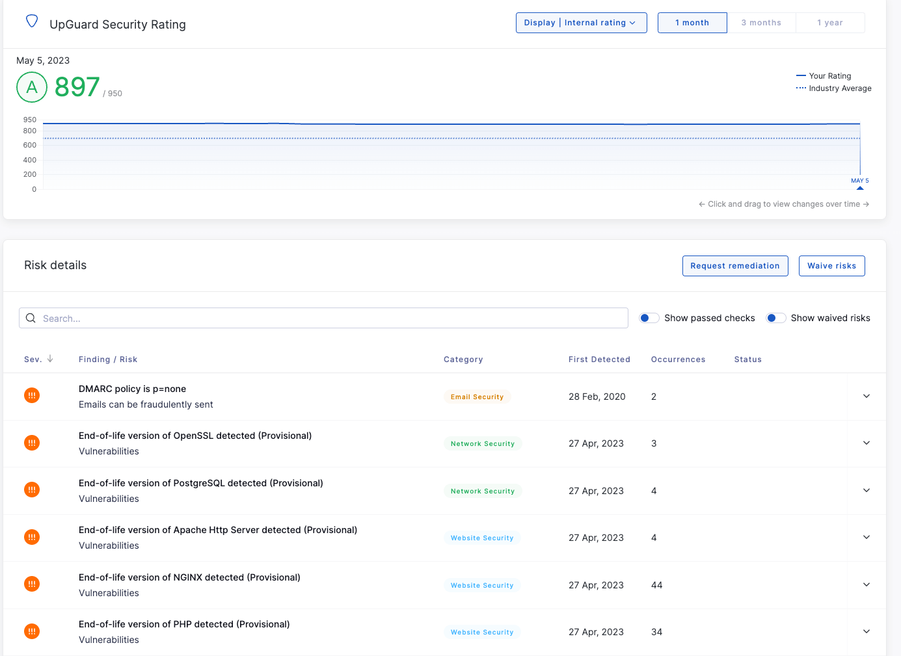Select the 1 month time range
The width and height of the screenshot is (901, 656).
tap(692, 23)
